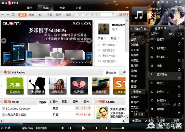Click 查找 to find a song

(161, 120)
